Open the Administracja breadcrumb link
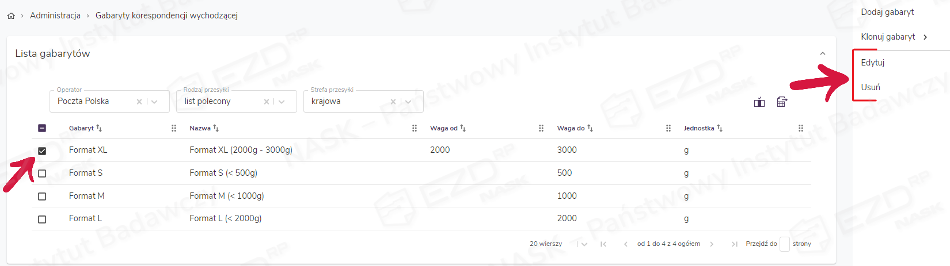 click(x=55, y=16)
